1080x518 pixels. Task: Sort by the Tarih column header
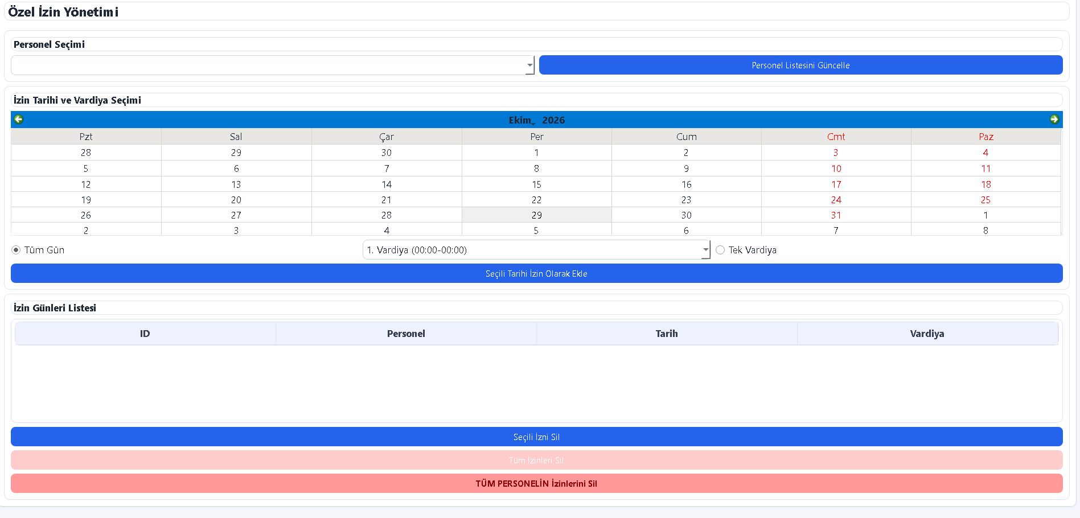(667, 334)
